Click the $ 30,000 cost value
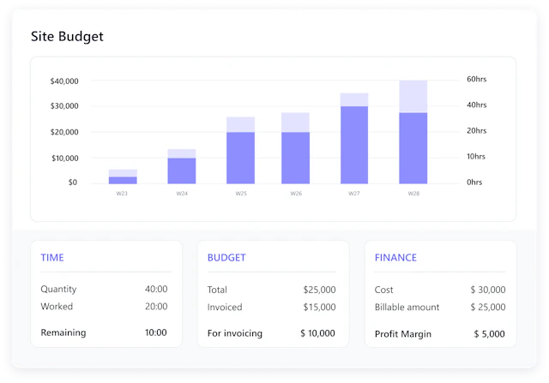Image resolution: width=549 pixels, height=383 pixels. 488,290
